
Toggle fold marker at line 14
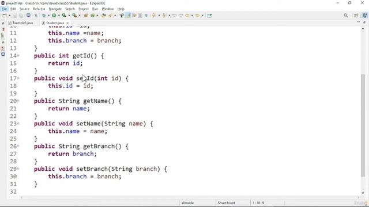[18, 56]
